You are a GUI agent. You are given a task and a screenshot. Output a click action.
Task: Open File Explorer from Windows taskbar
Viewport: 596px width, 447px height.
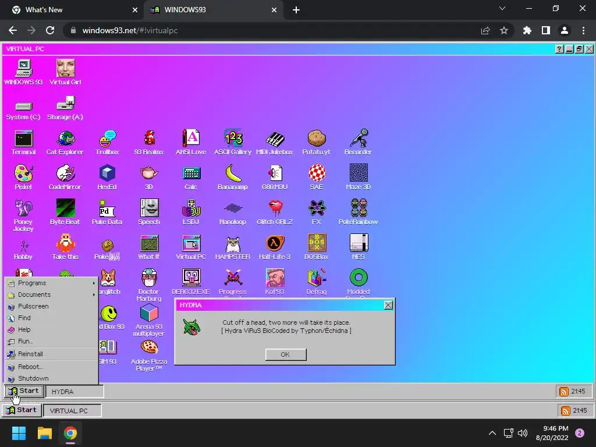click(44, 433)
